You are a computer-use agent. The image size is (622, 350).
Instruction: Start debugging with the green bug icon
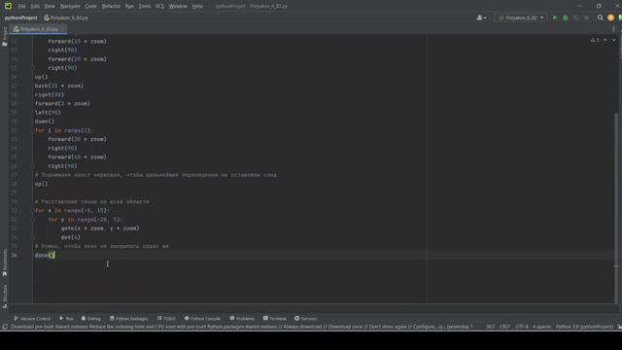[x=566, y=17]
